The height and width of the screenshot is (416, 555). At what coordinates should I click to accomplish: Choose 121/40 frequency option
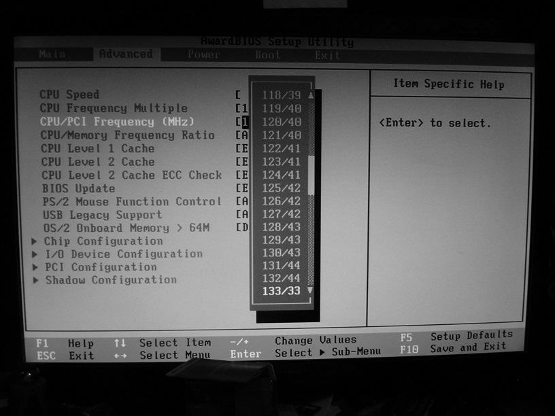[282, 135]
